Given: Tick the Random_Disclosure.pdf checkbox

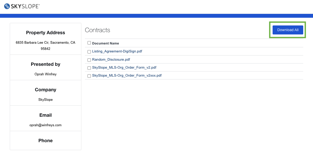Looking at the screenshot, I should [x=89, y=60].
